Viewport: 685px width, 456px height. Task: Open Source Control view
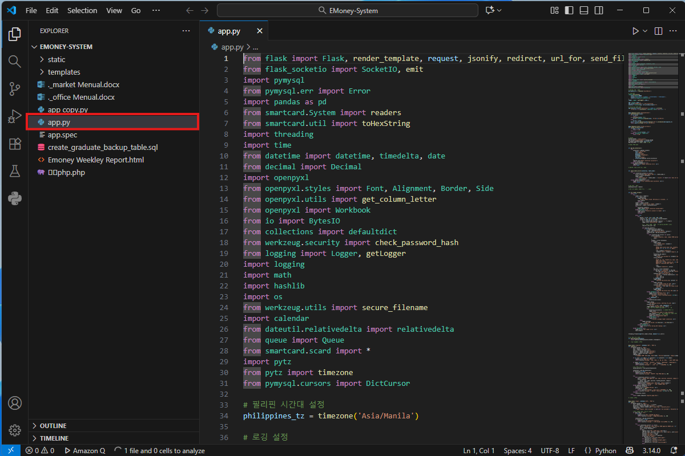(x=15, y=89)
